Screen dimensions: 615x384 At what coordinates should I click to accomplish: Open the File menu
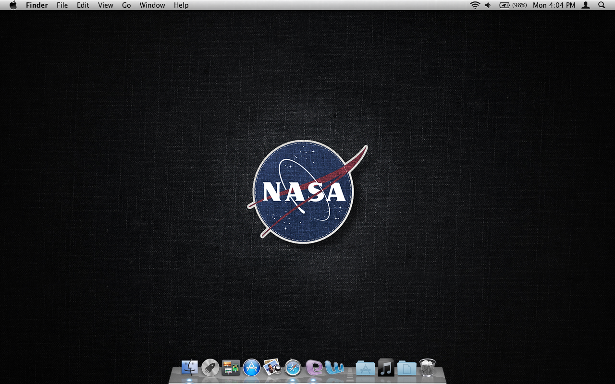[62, 5]
